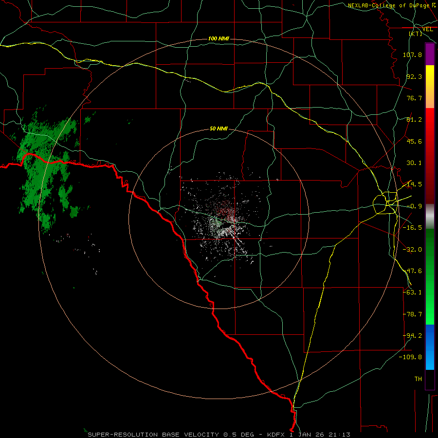The width and height of the screenshot is (438, 438).
Task: Click the 30.1 legend value
Action: [414, 163]
